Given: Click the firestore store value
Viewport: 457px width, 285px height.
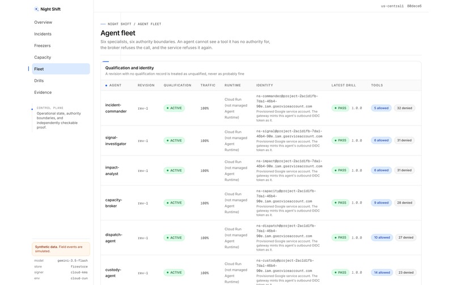Looking at the screenshot, I should coord(79,266).
